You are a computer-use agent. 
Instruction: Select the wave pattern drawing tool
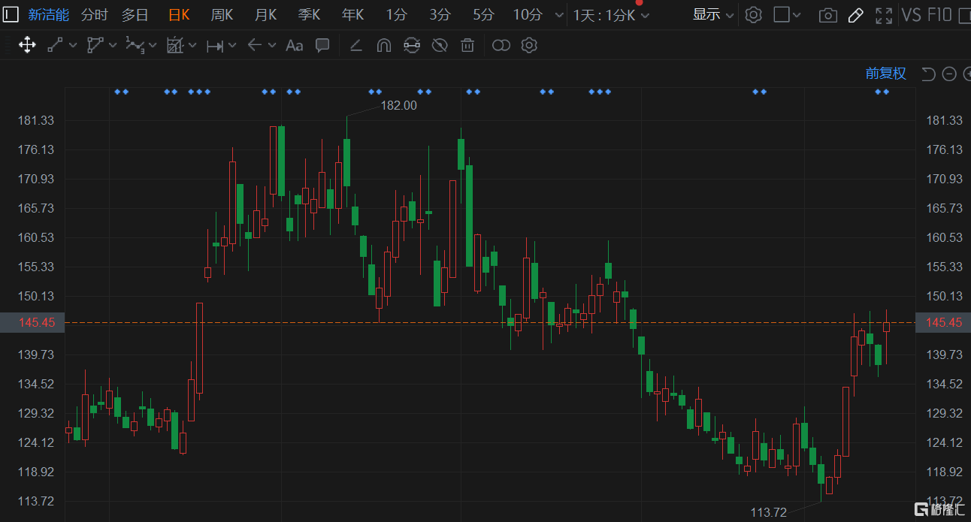(135, 45)
